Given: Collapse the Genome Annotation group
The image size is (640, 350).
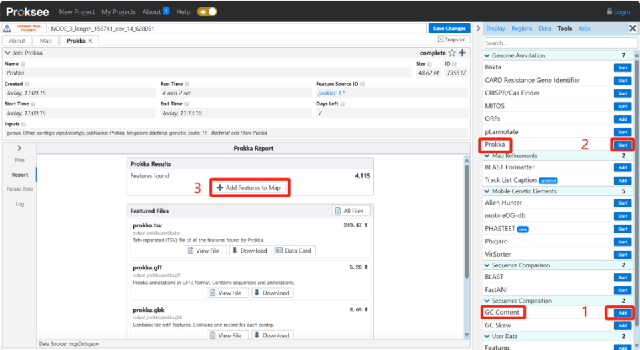Looking at the screenshot, I should tap(487, 55).
